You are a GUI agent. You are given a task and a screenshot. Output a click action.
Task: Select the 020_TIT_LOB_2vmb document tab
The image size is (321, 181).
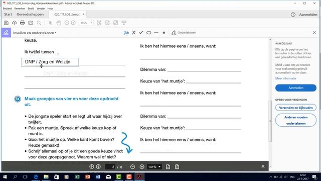(67, 15)
